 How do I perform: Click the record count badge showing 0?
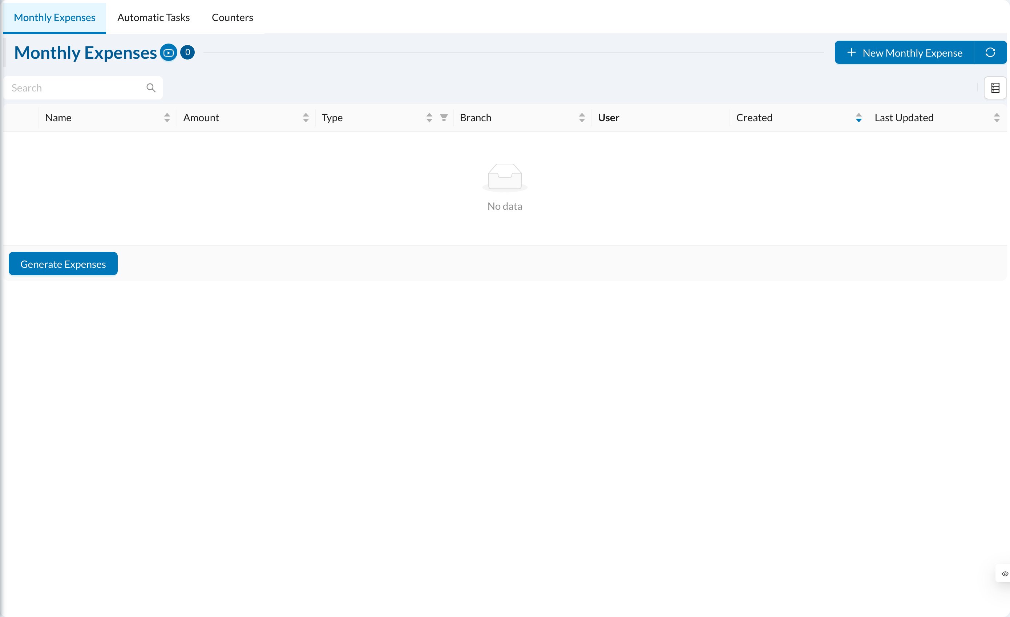187,52
